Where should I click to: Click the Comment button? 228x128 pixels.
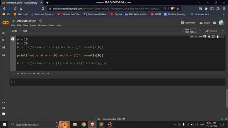pyautogui.click(x=188, y=23)
